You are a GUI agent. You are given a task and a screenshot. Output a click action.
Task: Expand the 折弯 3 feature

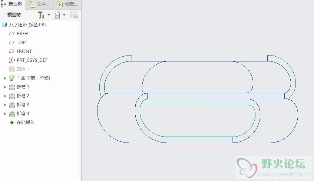5,105
